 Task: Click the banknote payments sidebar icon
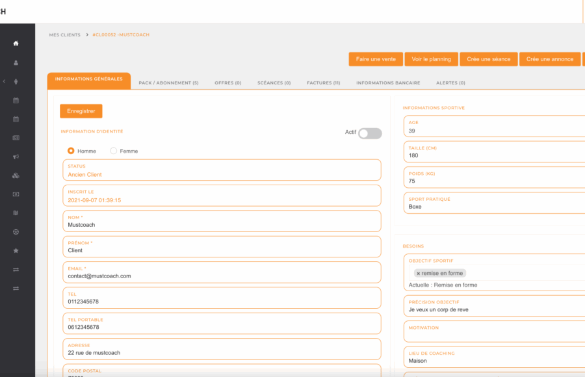tap(16, 194)
